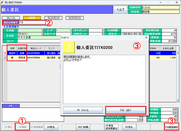Click item code 240167045894
The image size is (181, 131).
click(x=33, y=58)
